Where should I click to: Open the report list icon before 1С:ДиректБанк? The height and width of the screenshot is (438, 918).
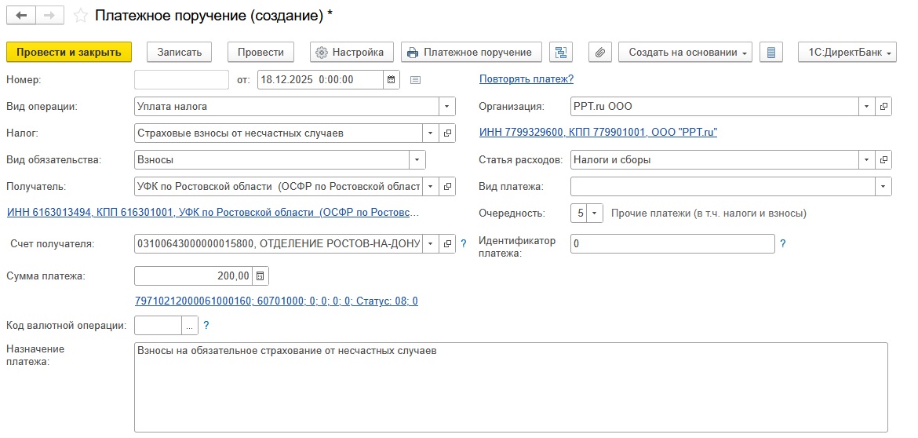click(771, 52)
